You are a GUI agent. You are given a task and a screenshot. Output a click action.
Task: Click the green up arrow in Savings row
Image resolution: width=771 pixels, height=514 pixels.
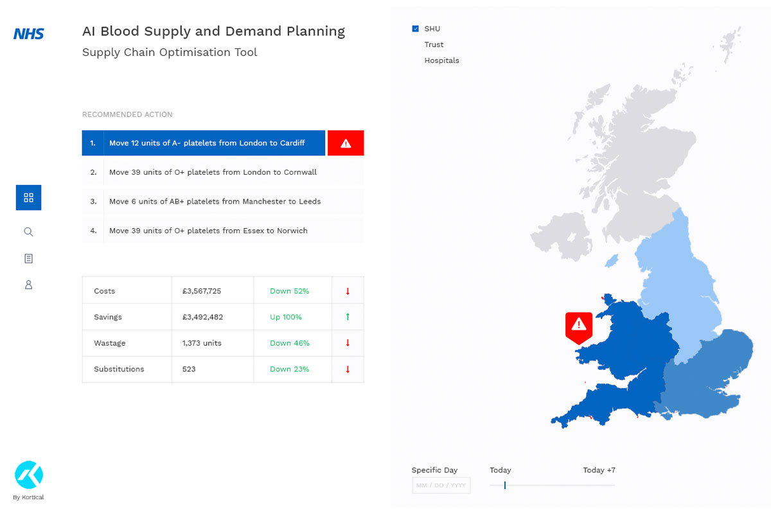pos(348,317)
